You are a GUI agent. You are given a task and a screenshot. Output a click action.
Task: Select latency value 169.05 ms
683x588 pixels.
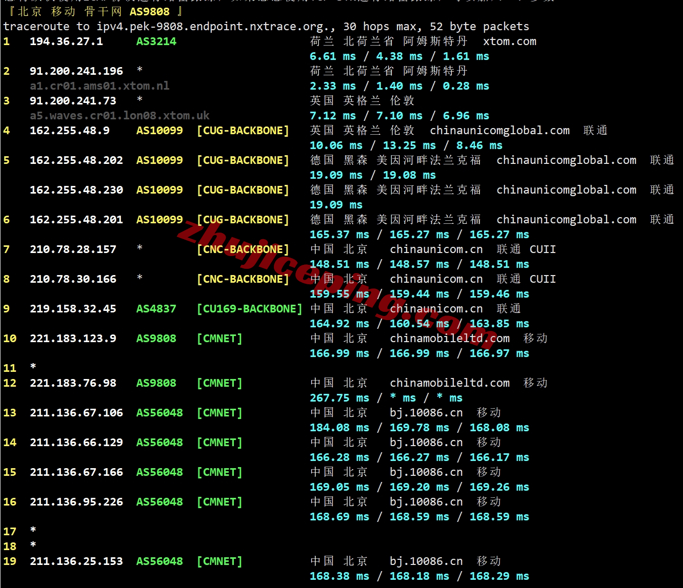click(x=339, y=487)
